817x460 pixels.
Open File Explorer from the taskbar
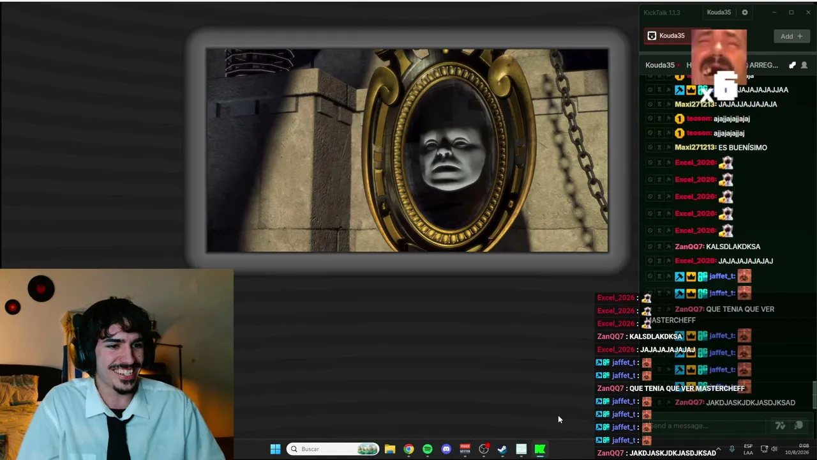pyautogui.click(x=390, y=449)
